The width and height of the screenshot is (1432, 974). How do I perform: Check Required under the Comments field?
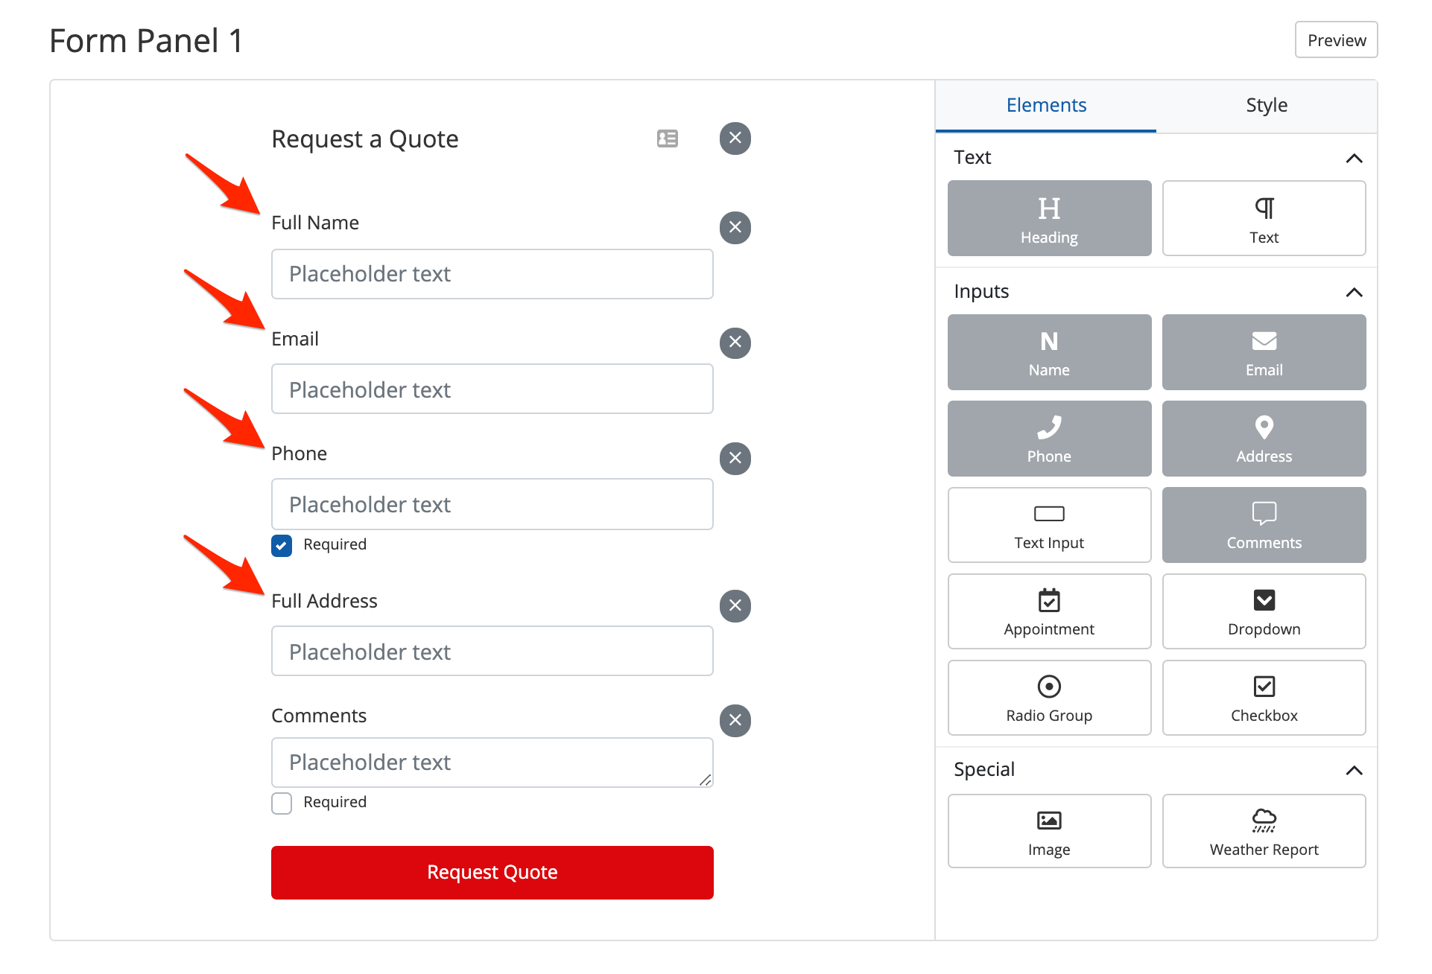click(x=282, y=803)
